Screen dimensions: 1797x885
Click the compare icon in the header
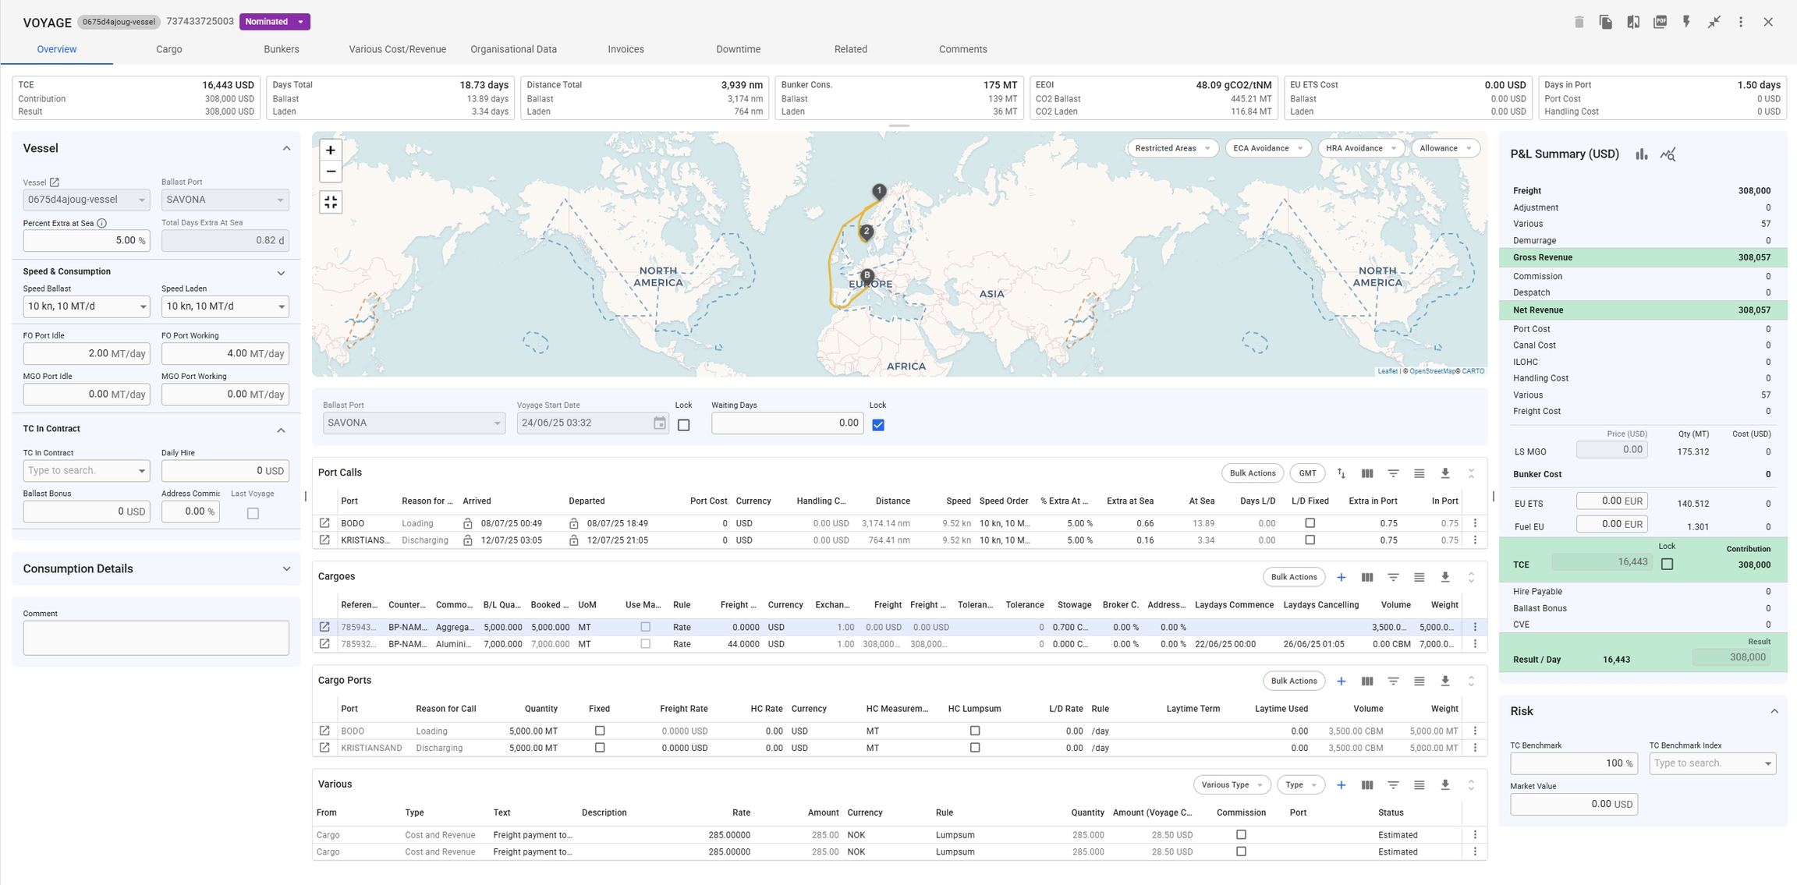click(1632, 22)
